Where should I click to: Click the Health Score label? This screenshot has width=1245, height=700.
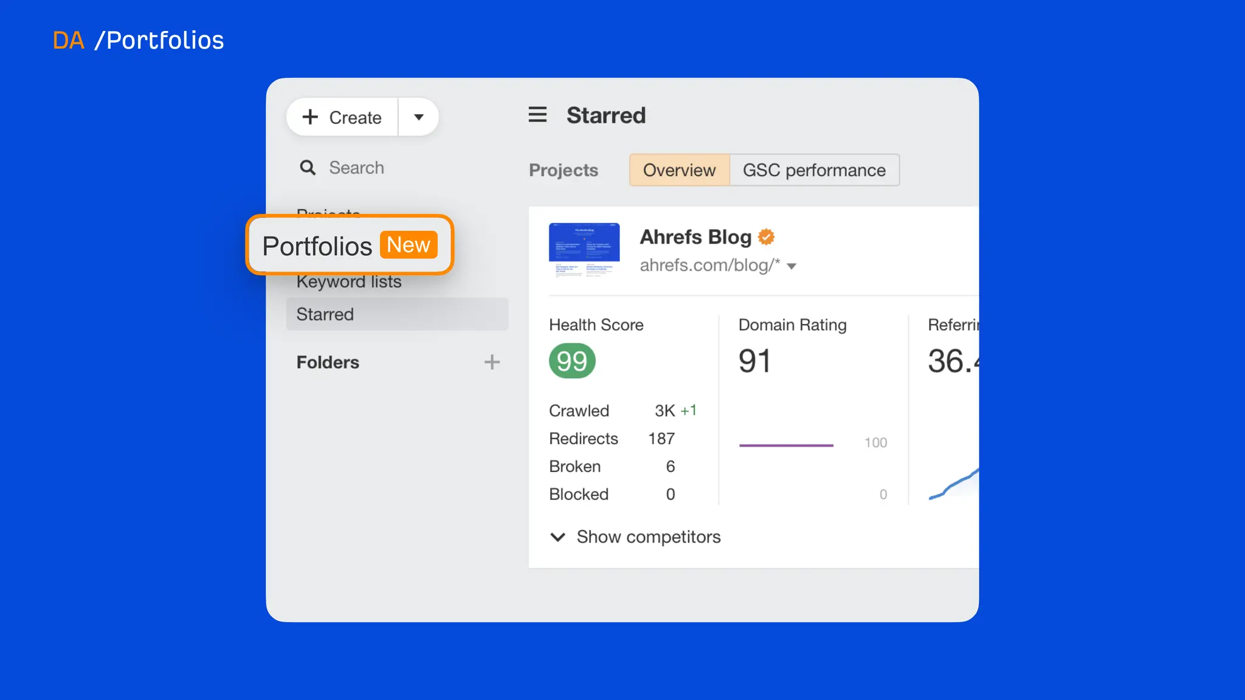pos(596,325)
